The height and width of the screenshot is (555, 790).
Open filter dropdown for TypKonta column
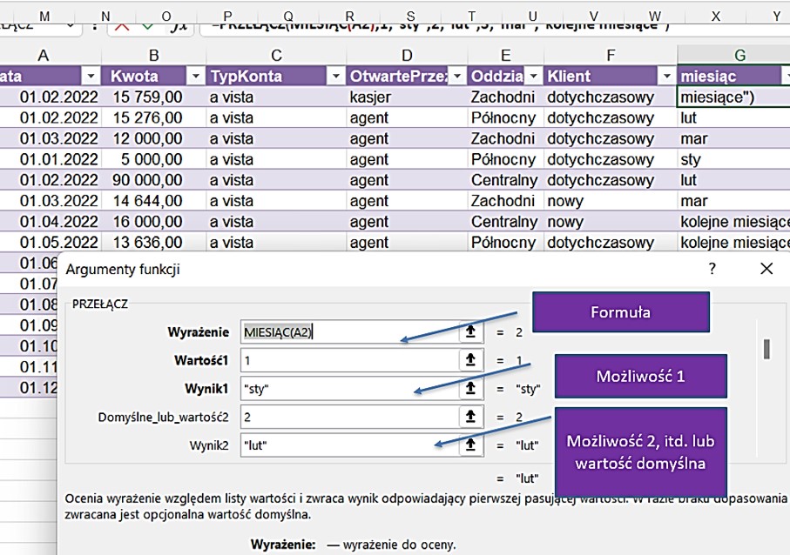coord(335,77)
